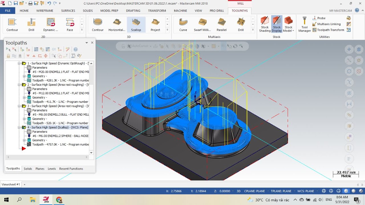Collapse operation 2 Area rest roughing
Screen dimensions: 365x205
click(x=19, y=85)
